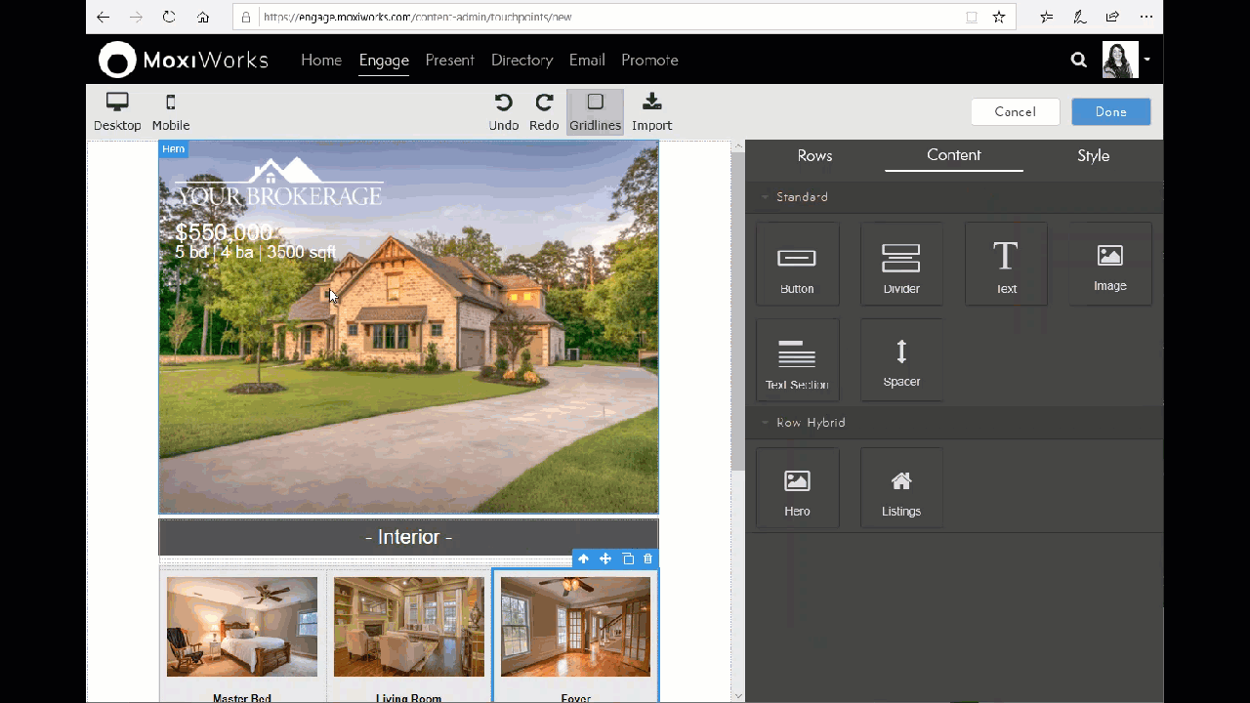Image resolution: width=1250 pixels, height=703 pixels.
Task: Click the Cancel button
Action: (x=1015, y=111)
